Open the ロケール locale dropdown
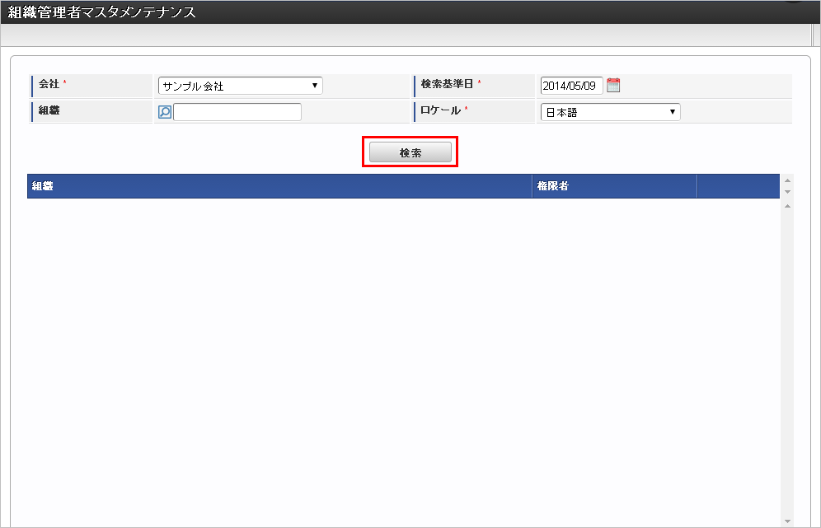This screenshot has height=528, width=821. pos(611,112)
